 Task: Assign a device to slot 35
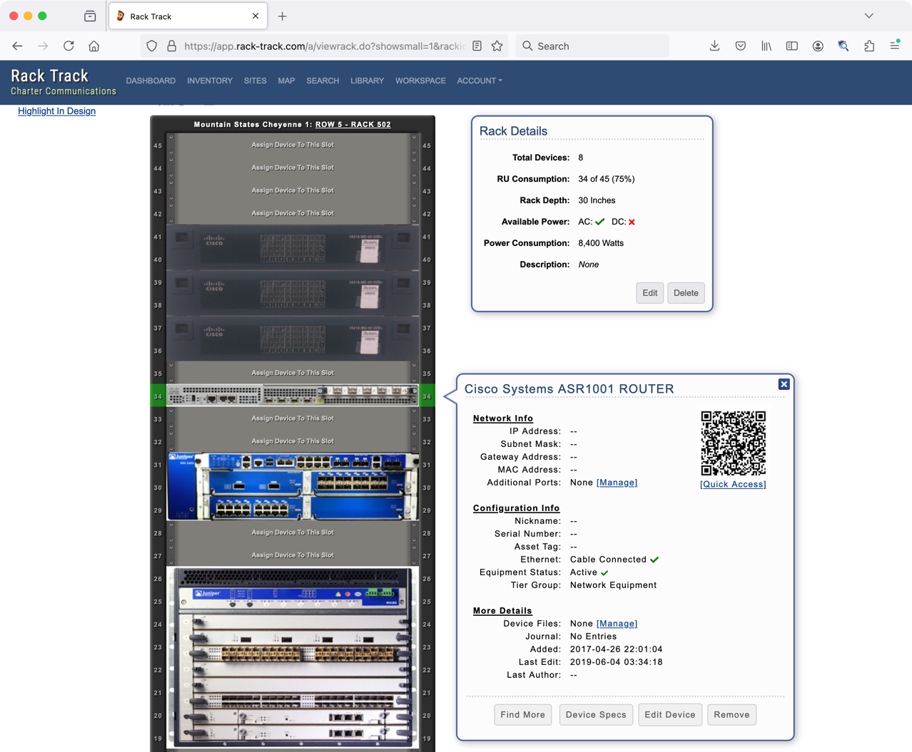pos(293,373)
